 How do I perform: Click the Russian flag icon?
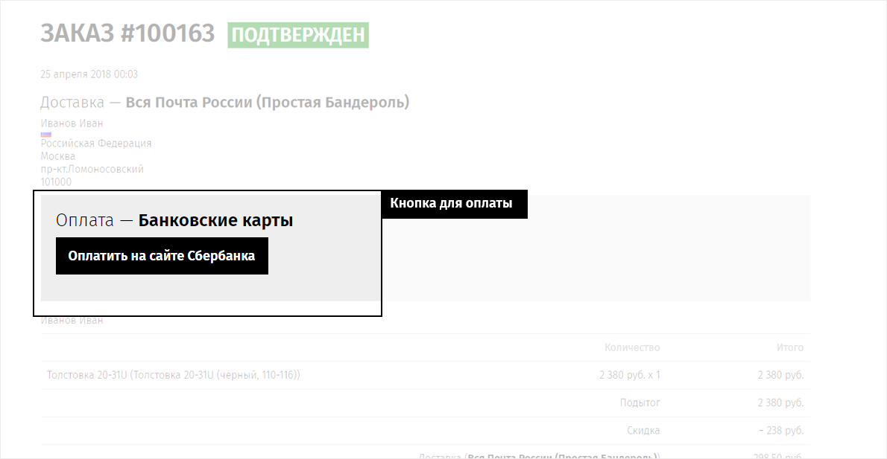(45, 135)
